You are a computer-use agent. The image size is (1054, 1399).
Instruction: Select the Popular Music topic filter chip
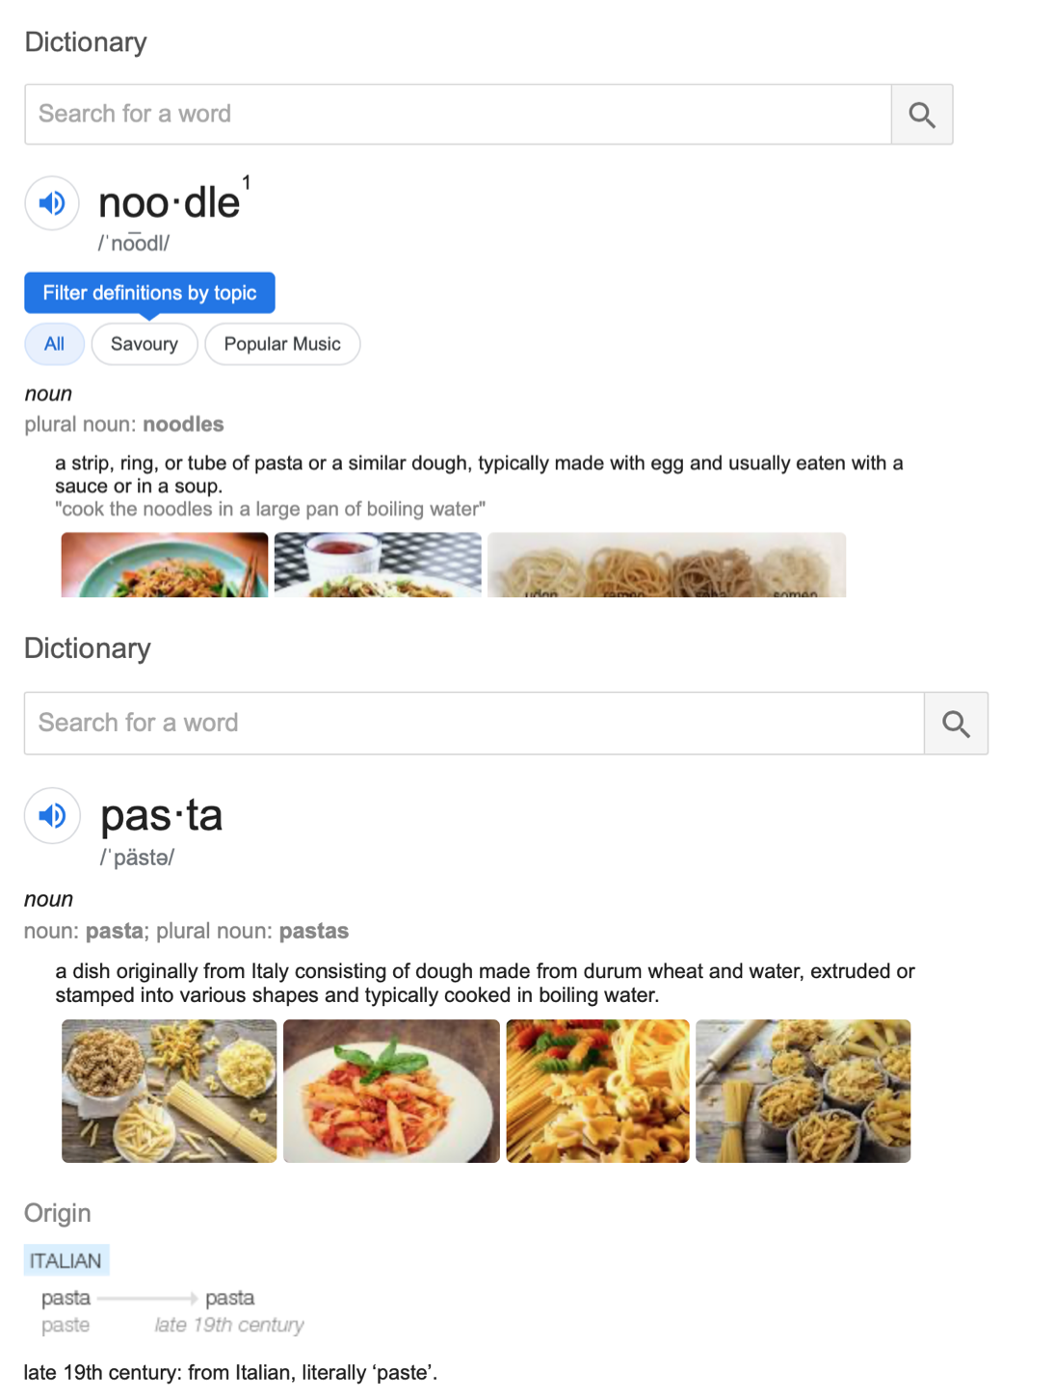coord(282,344)
